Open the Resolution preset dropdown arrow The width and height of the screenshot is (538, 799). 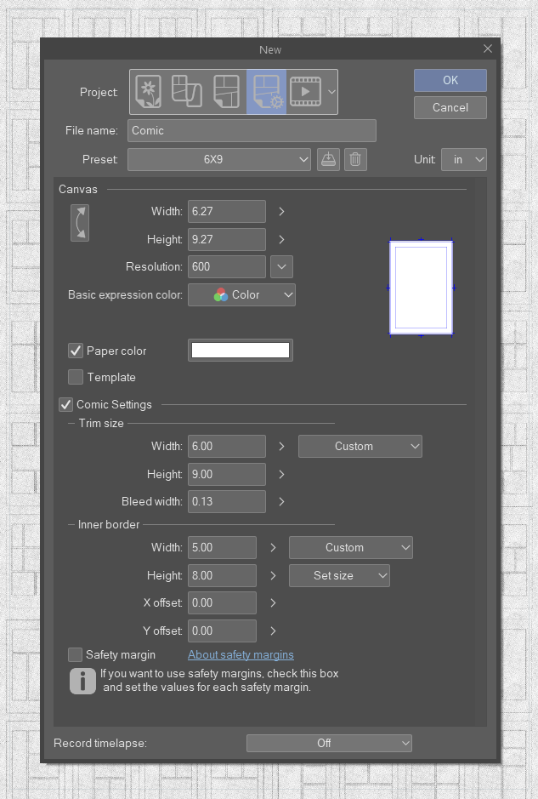click(x=281, y=267)
